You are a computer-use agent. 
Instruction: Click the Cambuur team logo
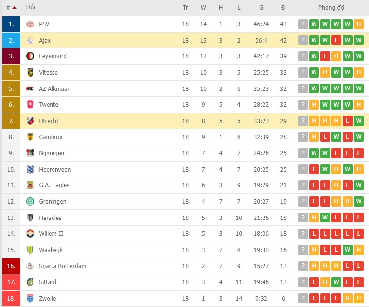pyautogui.click(x=30, y=137)
